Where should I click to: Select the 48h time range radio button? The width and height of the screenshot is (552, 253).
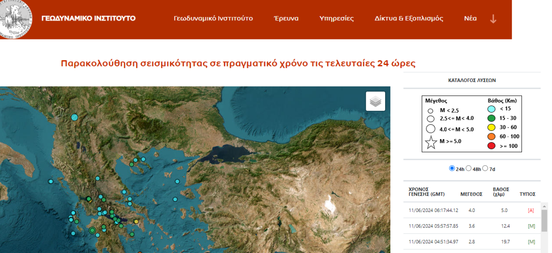point(468,168)
